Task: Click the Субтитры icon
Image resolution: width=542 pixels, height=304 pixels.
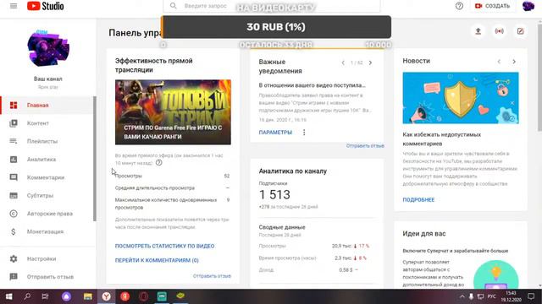Action: coord(14,195)
